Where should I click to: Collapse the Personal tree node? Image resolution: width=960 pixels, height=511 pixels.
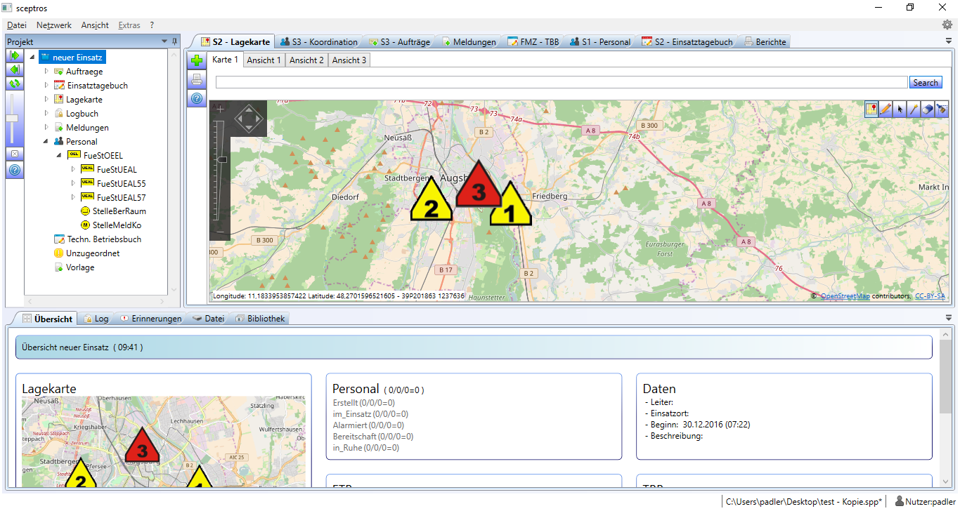point(47,142)
